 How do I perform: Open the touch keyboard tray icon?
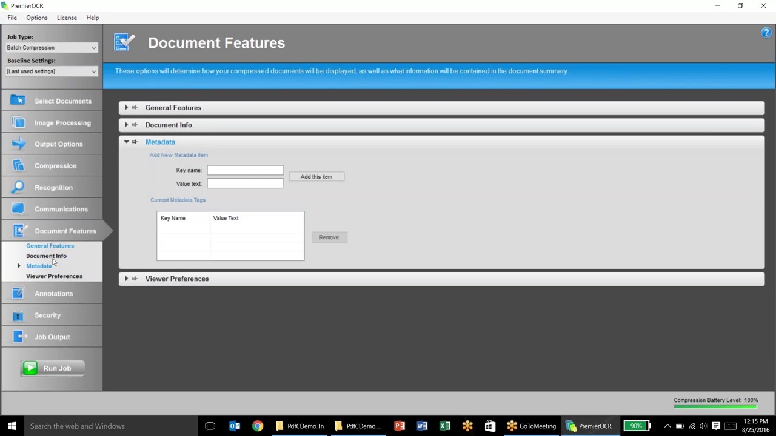click(730, 426)
